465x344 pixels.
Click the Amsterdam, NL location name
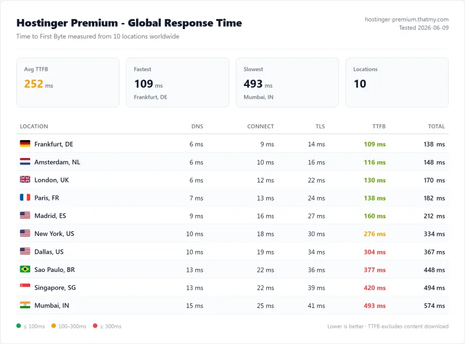pos(57,162)
